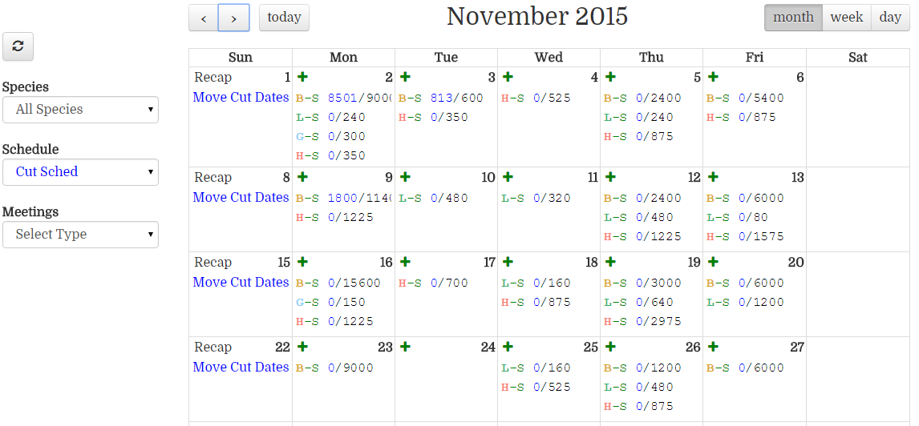Switch to week view
This screenshot has width=919, height=426.
tap(846, 18)
